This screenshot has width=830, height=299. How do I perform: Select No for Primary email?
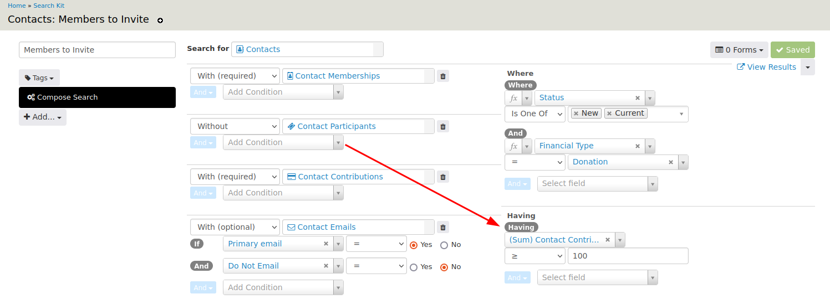[444, 245]
